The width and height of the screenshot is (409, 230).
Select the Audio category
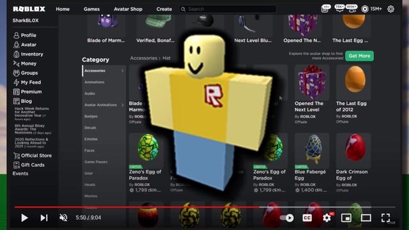(89, 93)
